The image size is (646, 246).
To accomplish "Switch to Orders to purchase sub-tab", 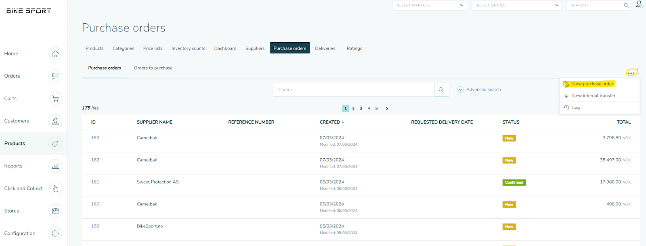I will tap(153, 68).
